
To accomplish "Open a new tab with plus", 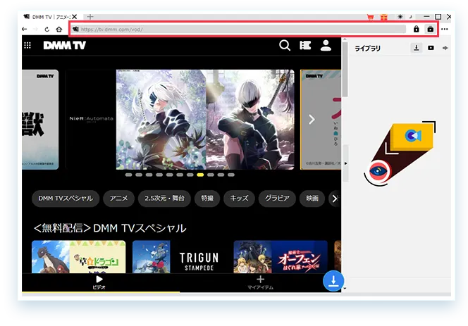I will coord(90,17).
